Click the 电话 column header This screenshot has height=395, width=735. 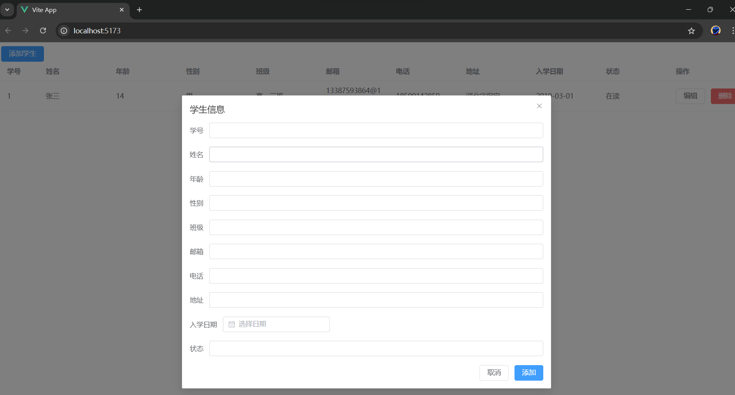[402, 71]
